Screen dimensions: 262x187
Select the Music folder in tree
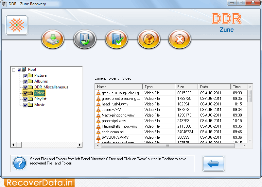coord(40,105)
